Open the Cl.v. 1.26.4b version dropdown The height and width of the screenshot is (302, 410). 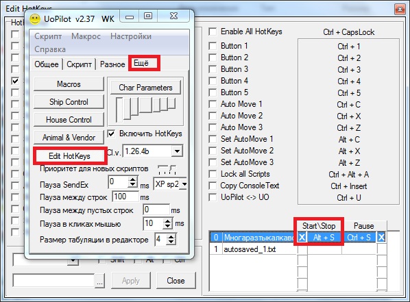(x=177, y=151)
